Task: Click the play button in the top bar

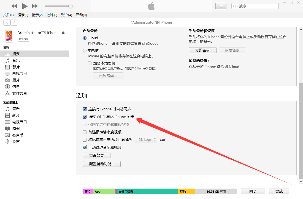Action: 25,6
